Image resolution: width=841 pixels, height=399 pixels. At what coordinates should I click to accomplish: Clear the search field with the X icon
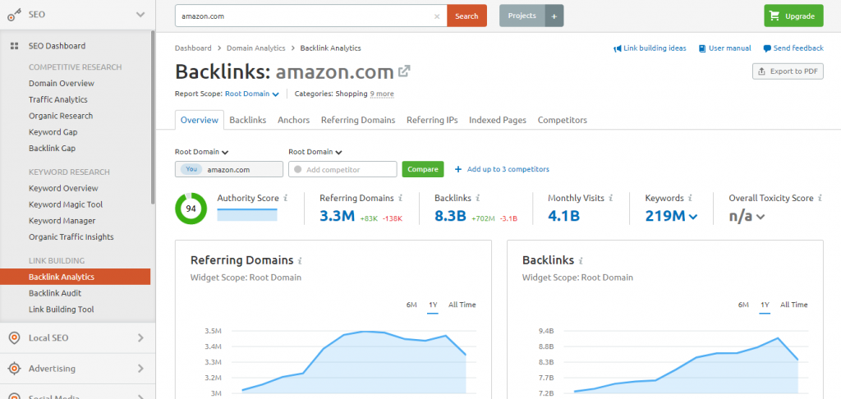(437, 16)
